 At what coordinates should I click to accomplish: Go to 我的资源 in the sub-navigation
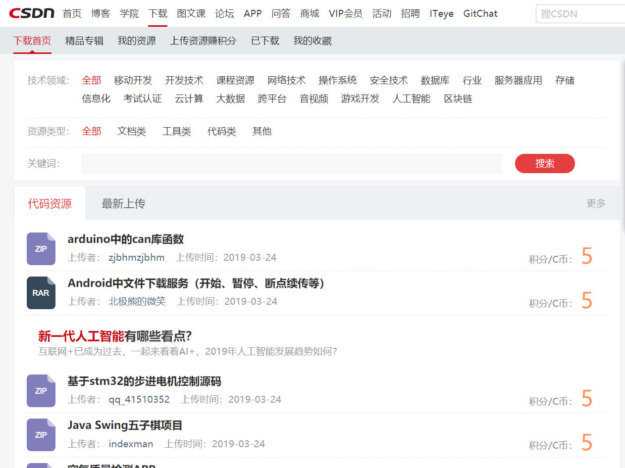(137, 41)
